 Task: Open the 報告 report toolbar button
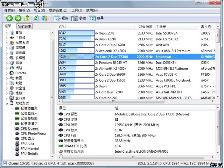pyautogui.click(x=61, y=18)
